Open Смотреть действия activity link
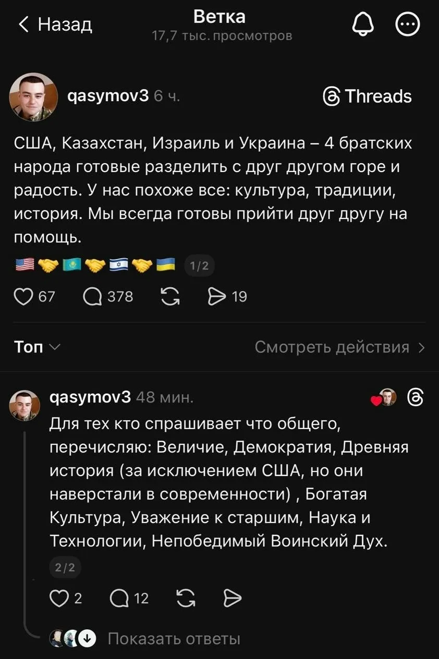 [x=339, y=347]
